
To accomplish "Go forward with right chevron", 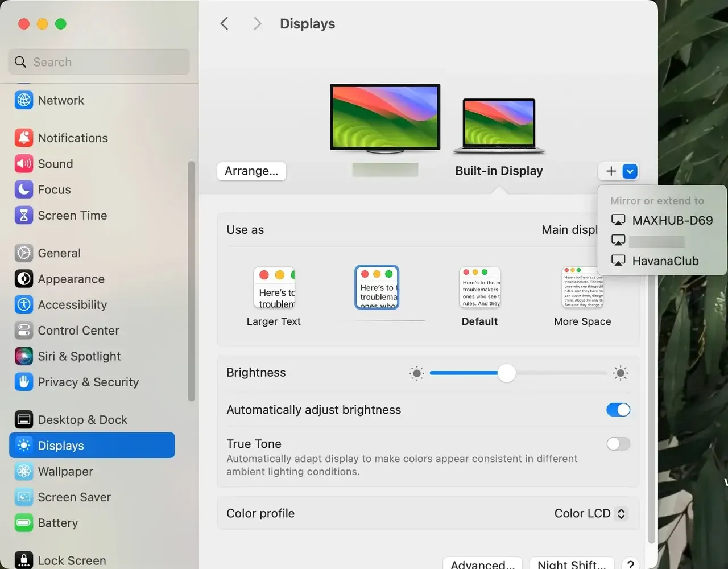I will [x=258, y=23].
